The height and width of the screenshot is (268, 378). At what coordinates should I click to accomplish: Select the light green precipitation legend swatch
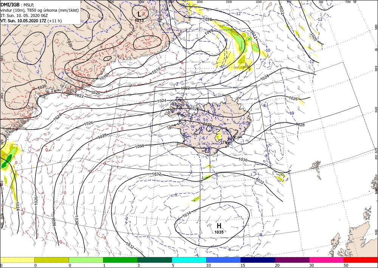pos(86,260)
